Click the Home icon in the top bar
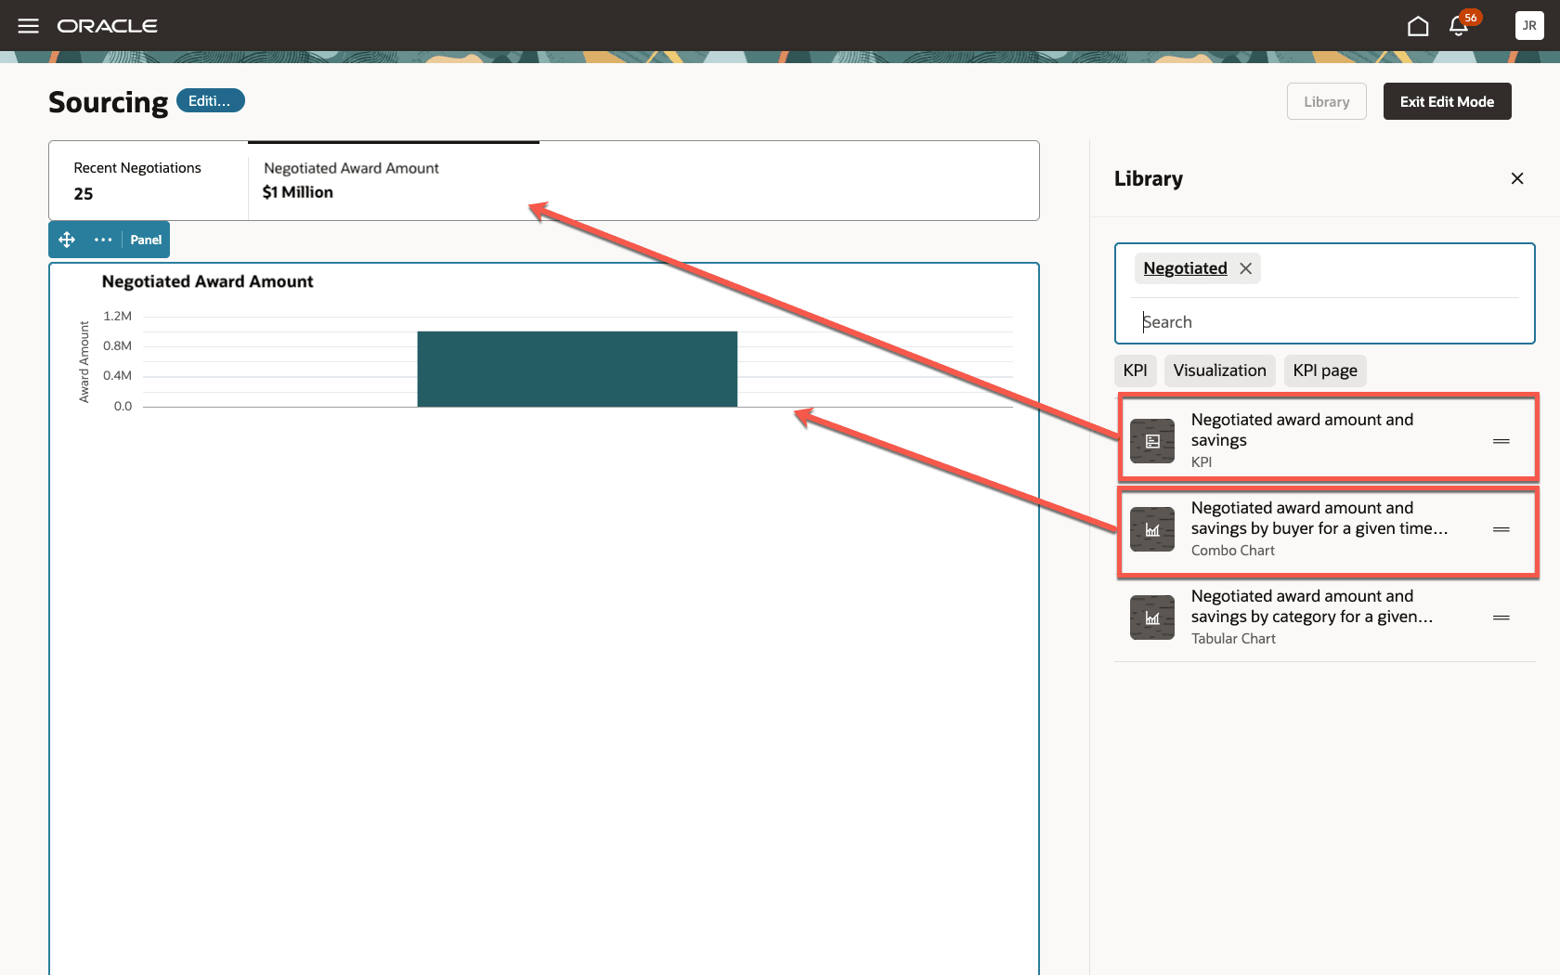Image resolution: width=1560 pixels, height=975 pixels. click(1418, 26)
